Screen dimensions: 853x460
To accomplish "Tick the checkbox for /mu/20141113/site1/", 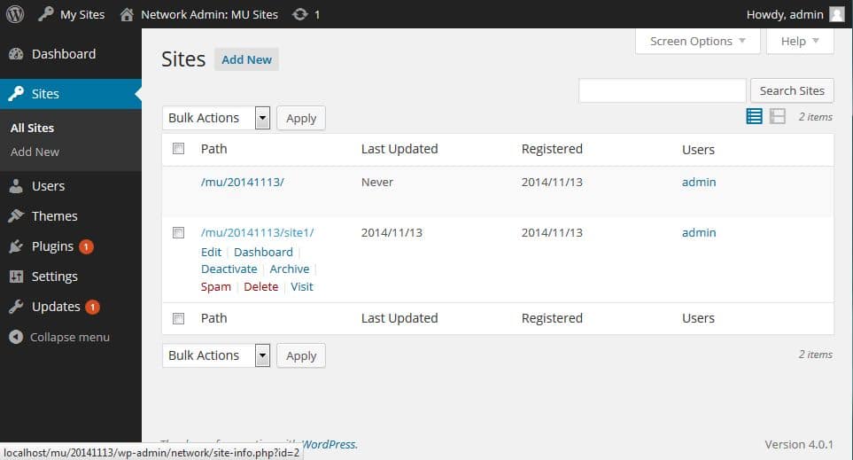I will coord(178,232).
